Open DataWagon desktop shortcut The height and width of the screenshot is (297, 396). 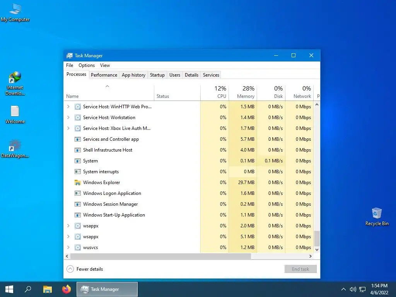[x=15, y=149]
